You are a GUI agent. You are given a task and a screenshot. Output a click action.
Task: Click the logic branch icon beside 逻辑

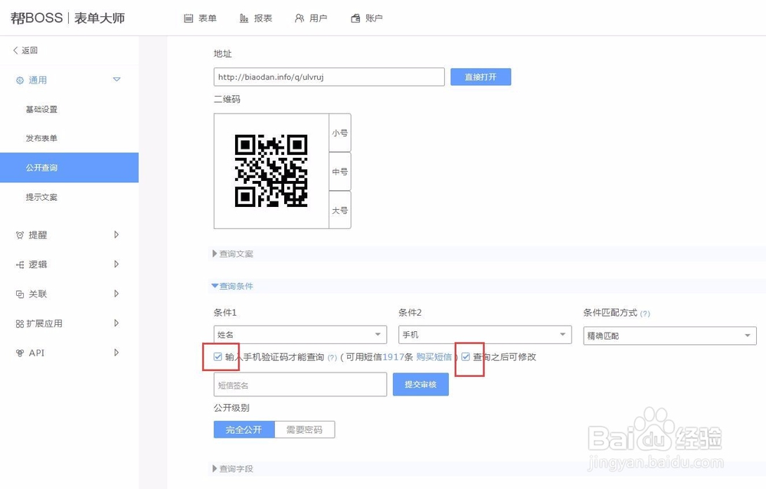coord(20,264)
